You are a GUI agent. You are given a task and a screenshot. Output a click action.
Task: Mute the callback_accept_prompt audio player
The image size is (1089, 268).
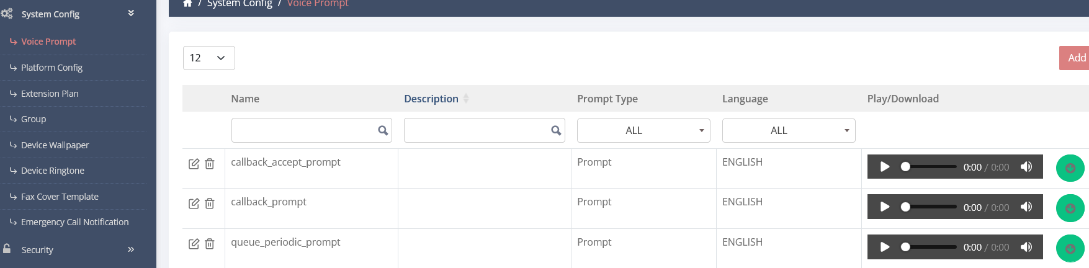(1026, 167)
